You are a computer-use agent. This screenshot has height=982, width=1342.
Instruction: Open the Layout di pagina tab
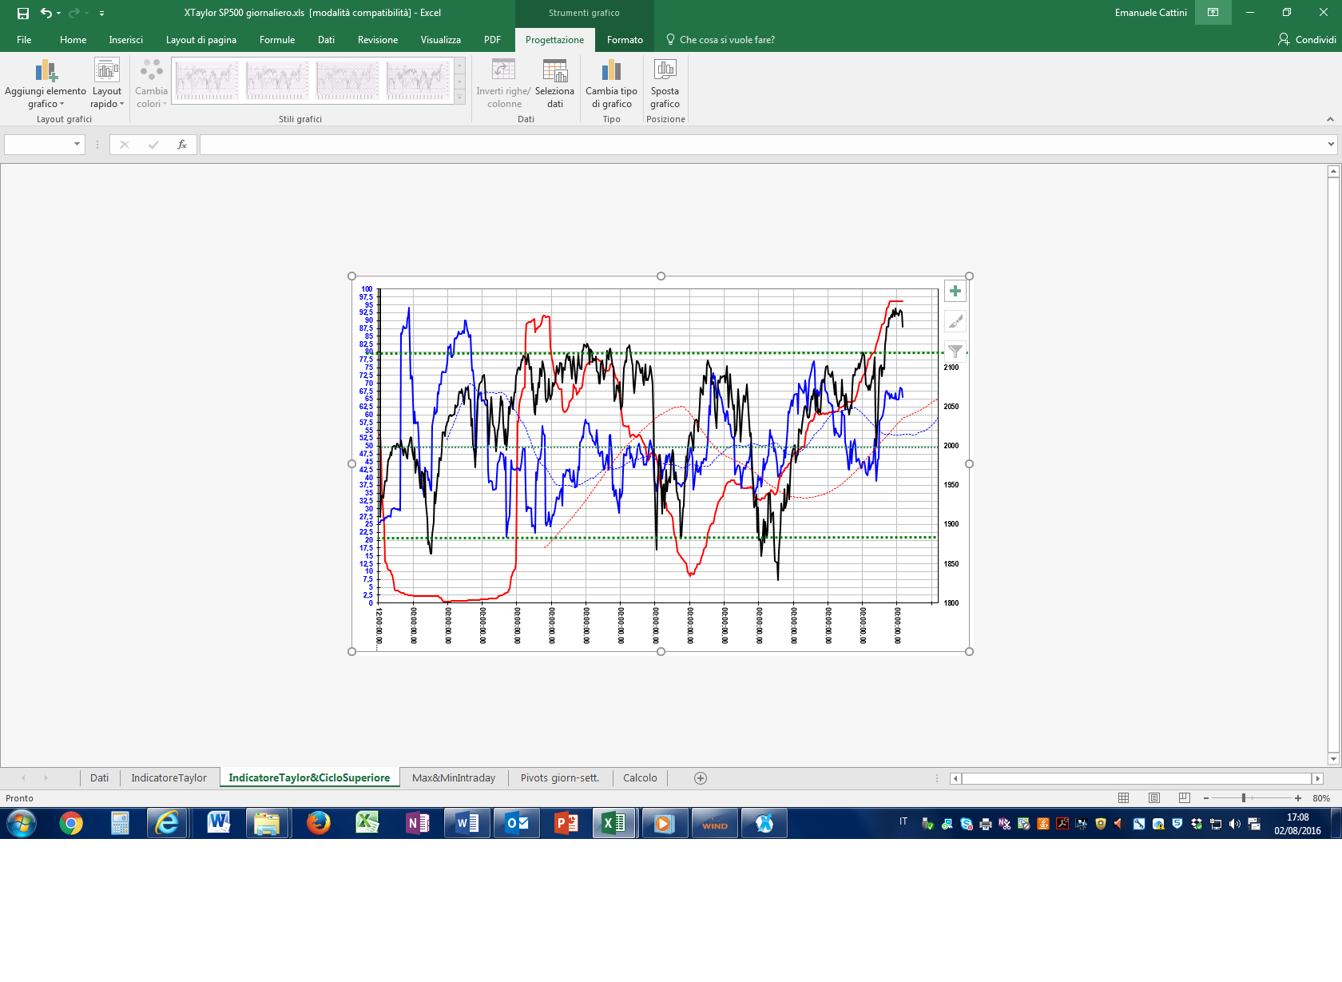click(x=201, y=40)
